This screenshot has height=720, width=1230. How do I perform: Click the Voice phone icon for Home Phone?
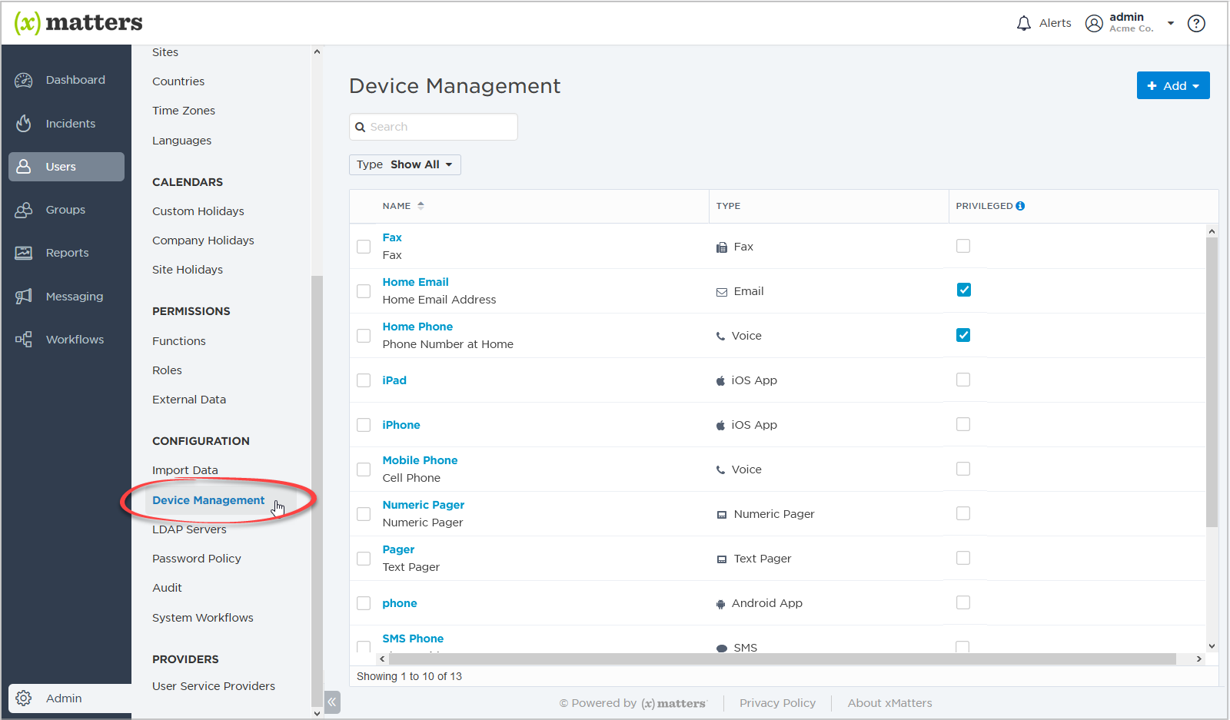pyautogui.click(x=720, y=336)
